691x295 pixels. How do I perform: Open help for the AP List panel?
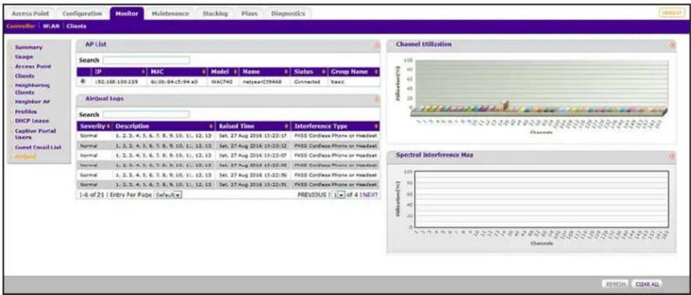coord(377,45)
